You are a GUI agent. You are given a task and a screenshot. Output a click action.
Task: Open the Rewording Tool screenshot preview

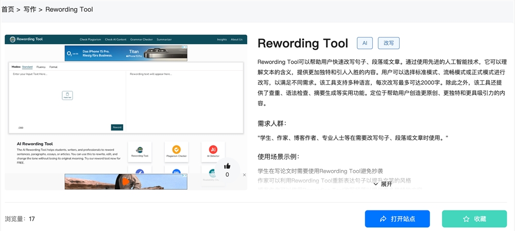pos(126,112)
